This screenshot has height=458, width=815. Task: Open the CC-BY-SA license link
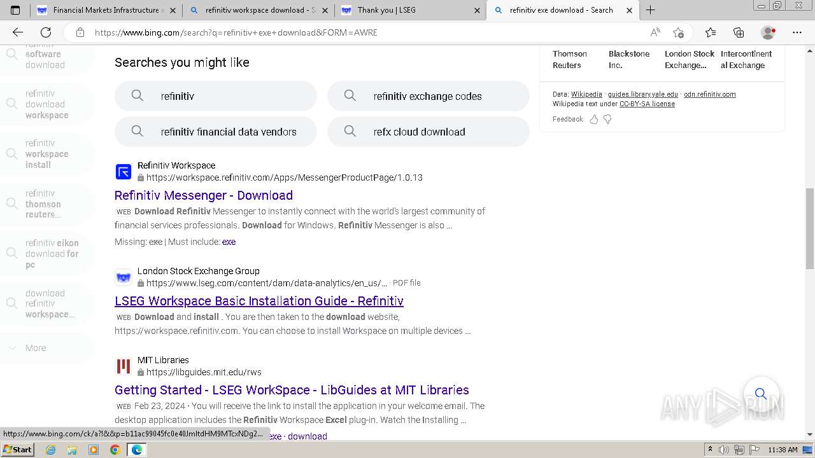coord(647,104)
